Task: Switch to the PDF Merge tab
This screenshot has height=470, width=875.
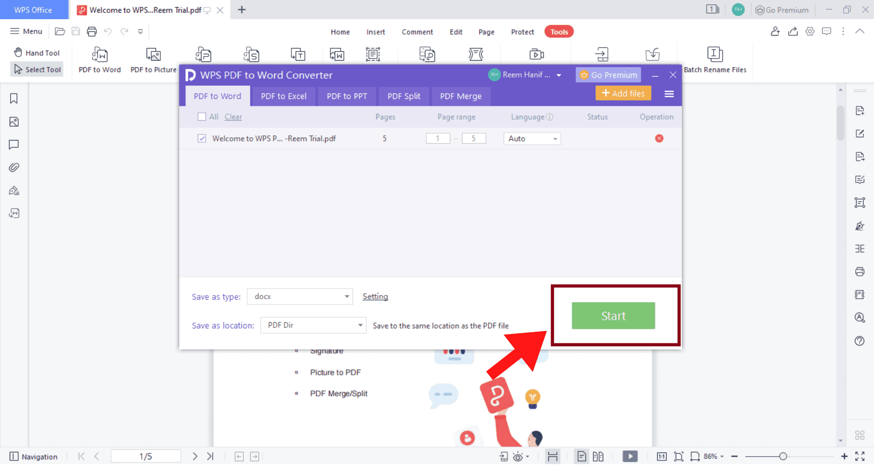Action: click(x=461, y=97)
